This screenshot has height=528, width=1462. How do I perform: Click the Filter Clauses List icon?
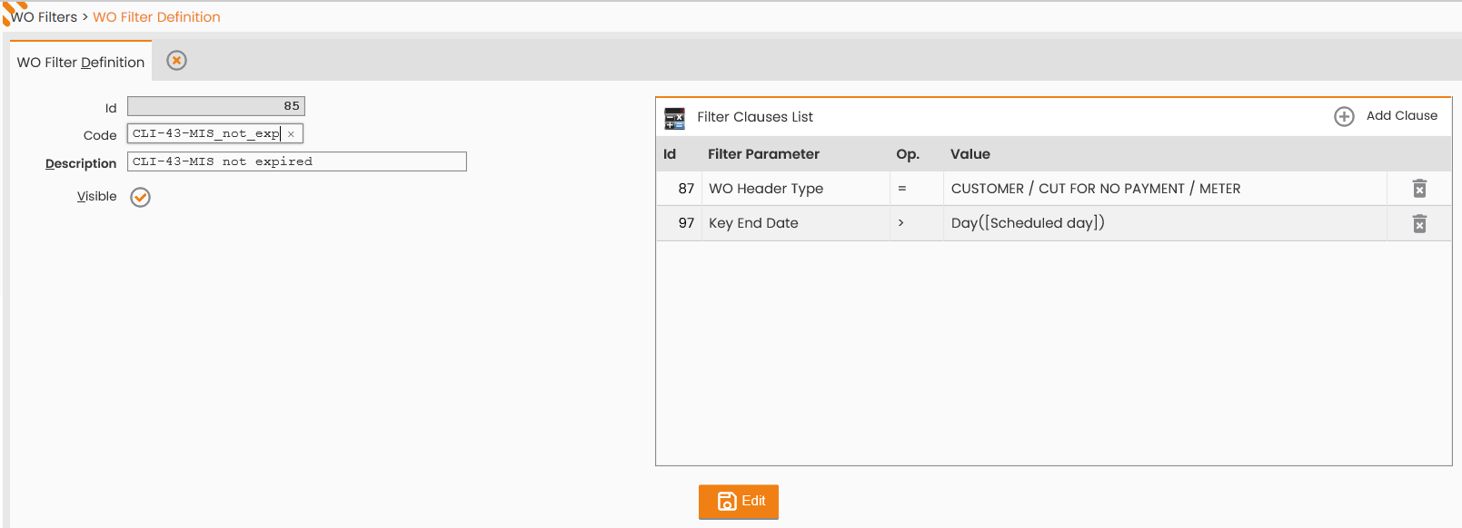(674, 118)
